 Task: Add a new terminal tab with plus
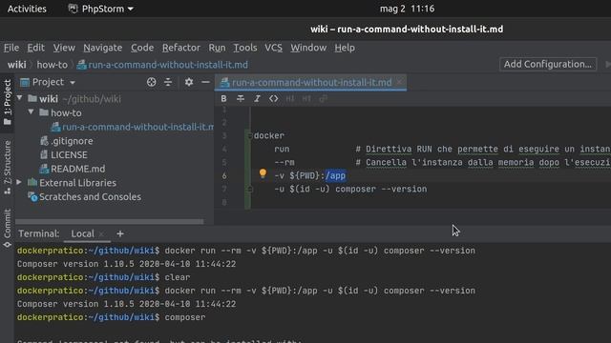click(x=120, y=233)
